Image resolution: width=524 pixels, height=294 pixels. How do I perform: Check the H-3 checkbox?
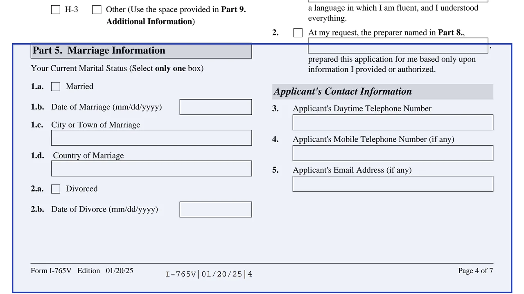tap(56, 10)
